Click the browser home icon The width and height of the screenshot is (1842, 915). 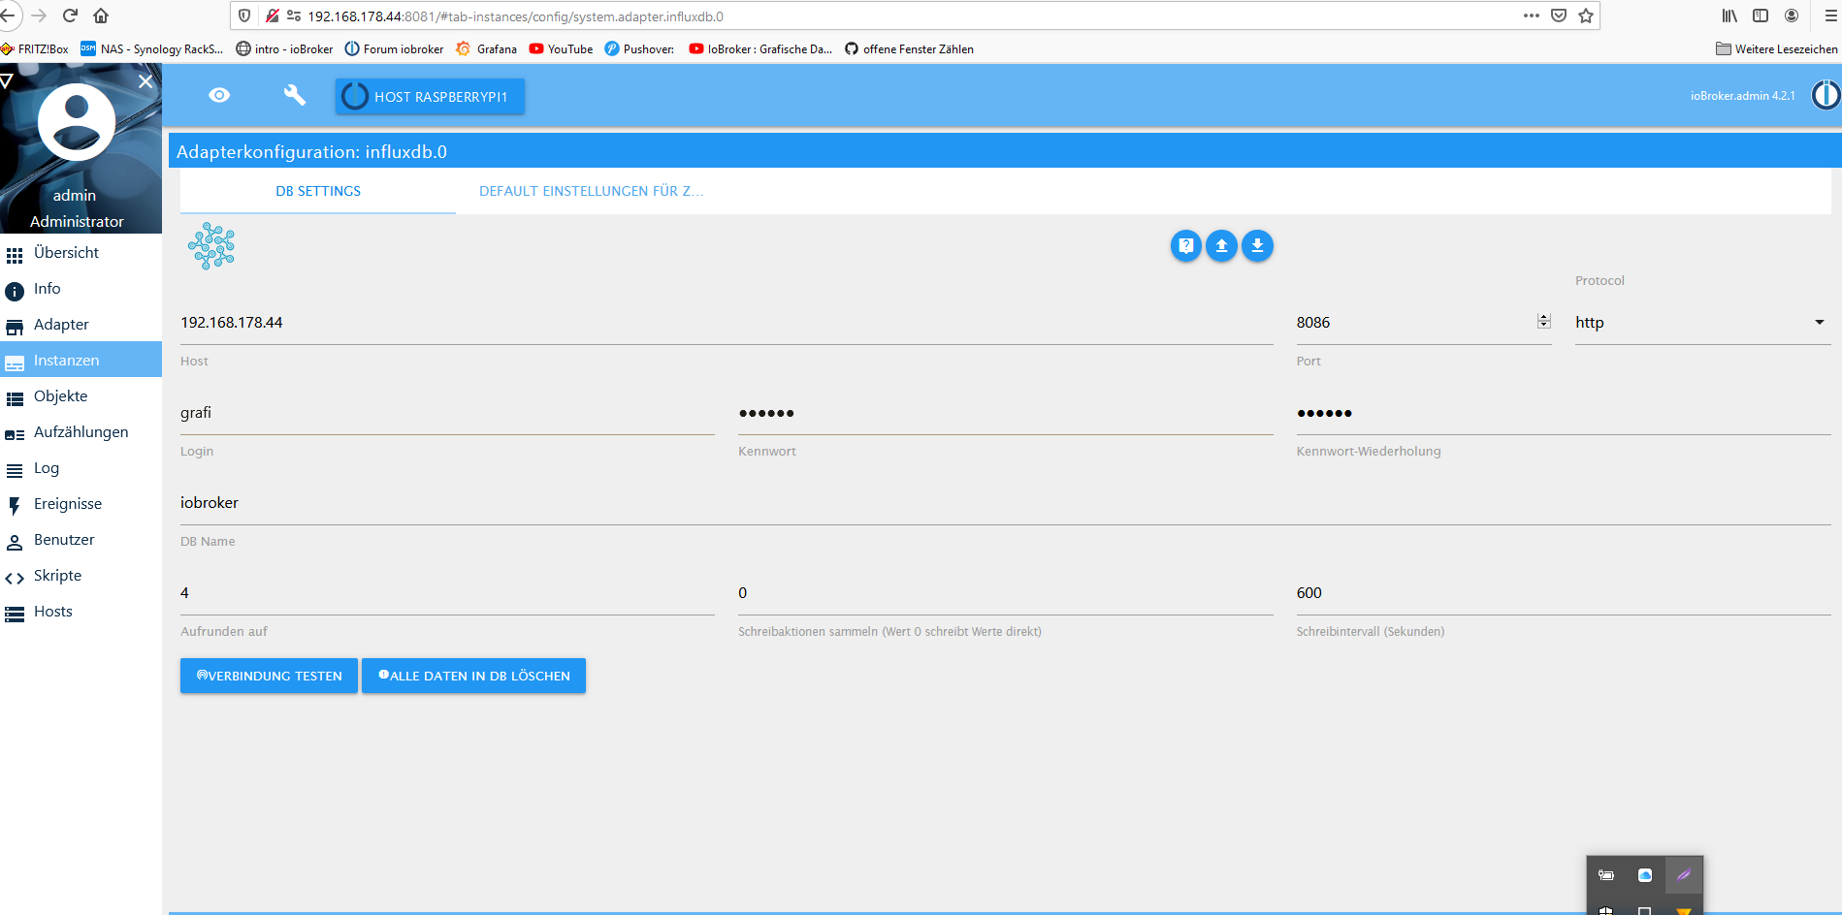[101, 16]
